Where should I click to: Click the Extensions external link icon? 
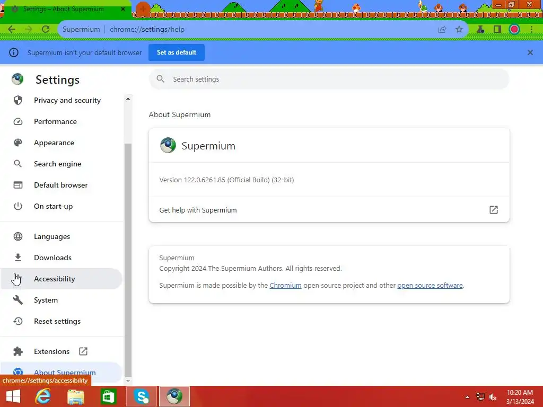[x=83, y=351]
